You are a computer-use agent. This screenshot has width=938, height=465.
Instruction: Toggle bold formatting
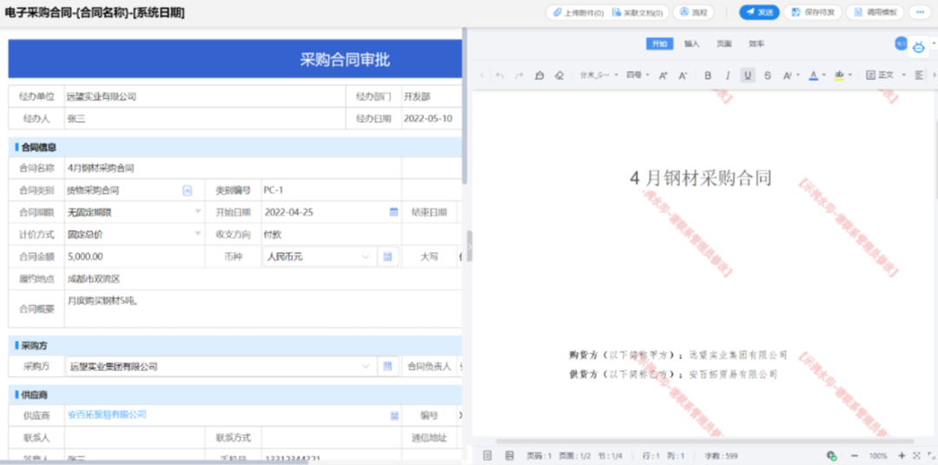pos(708,76)
